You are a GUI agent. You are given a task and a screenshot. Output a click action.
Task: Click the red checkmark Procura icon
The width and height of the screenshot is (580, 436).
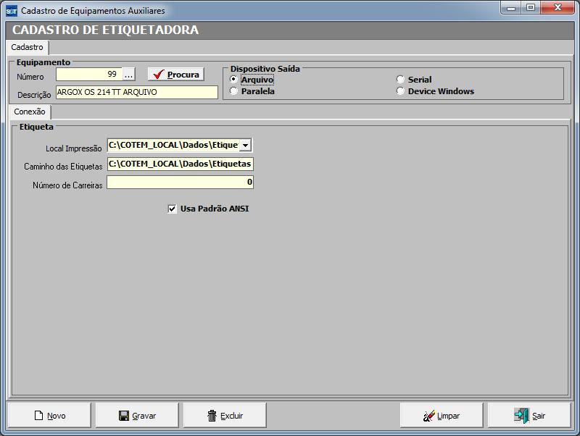(159, 75)
